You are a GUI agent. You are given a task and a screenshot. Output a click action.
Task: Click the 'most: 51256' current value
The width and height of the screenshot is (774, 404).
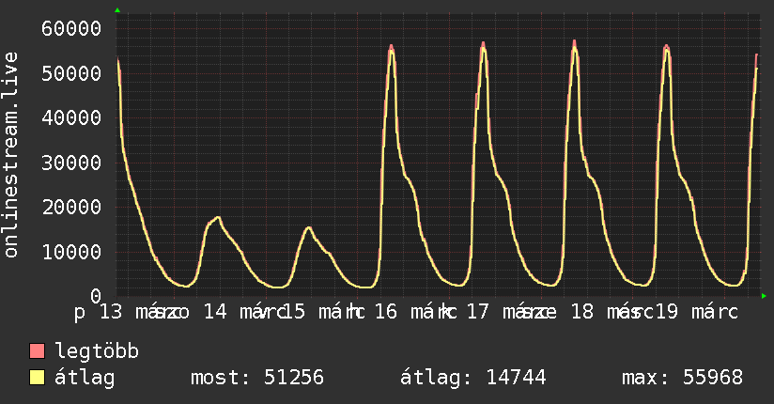click(x=257, y=378)
